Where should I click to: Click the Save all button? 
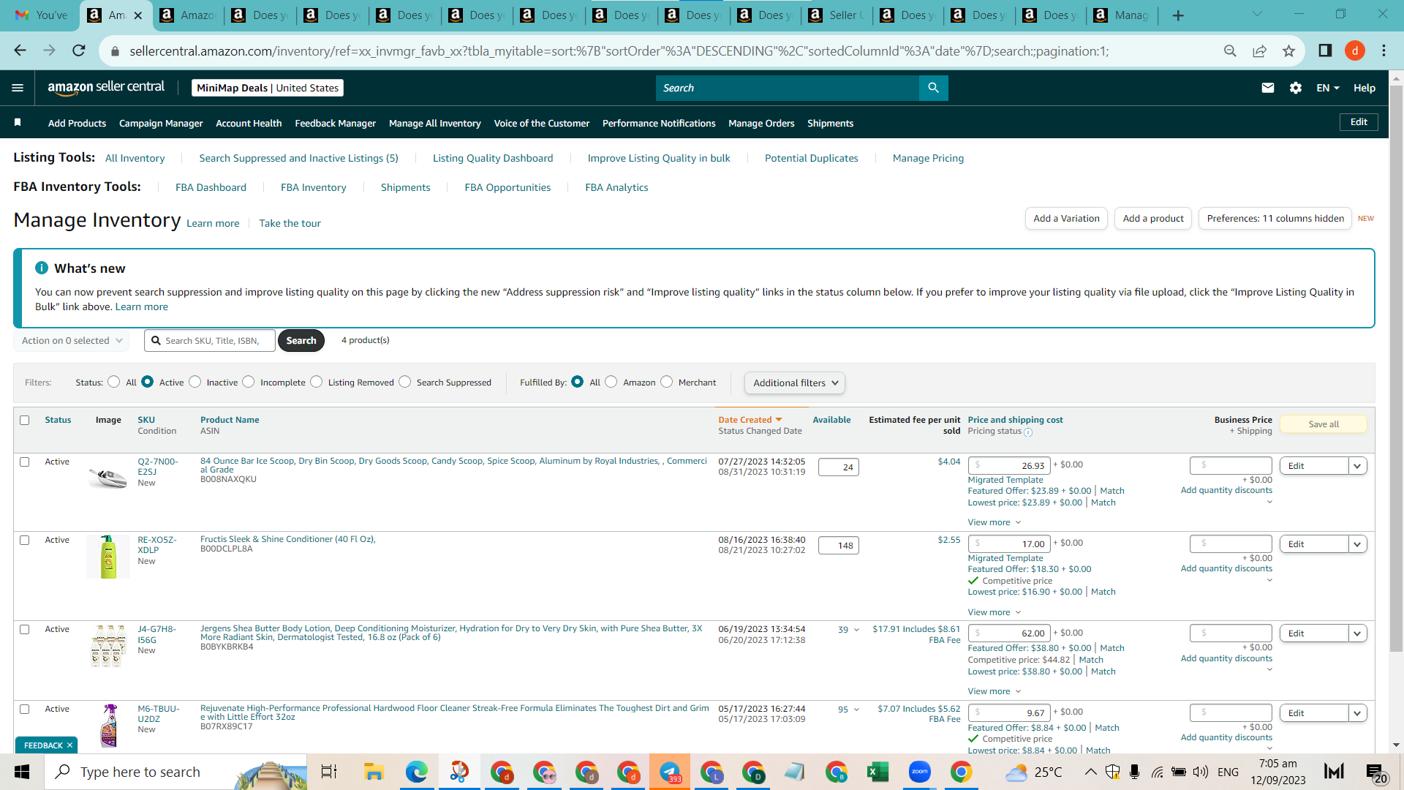pyautogui.click(x=1324, y=424)
